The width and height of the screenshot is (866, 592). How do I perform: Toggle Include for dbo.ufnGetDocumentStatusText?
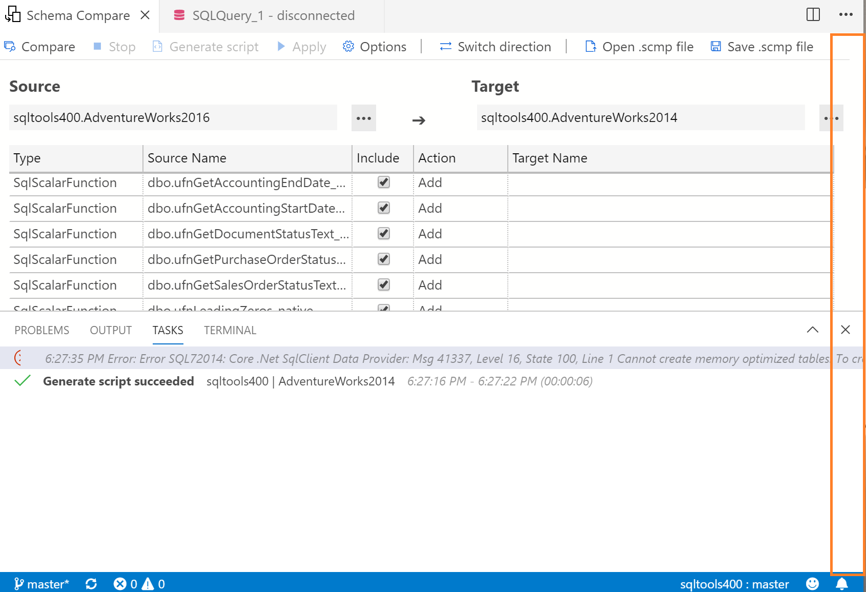coord(383,234)
